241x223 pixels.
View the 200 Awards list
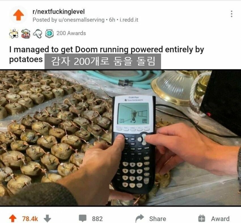[71, 33]
